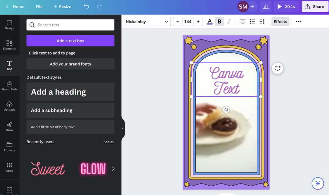Open the Elements panel
The width and height of the screenshot is (329, 195).
click(9, 45)
